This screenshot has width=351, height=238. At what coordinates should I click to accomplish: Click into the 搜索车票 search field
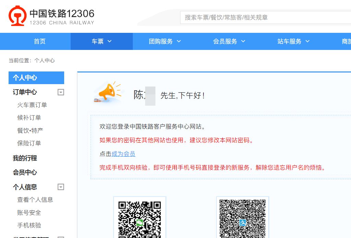pyautogui.click(x=264, y=17)
